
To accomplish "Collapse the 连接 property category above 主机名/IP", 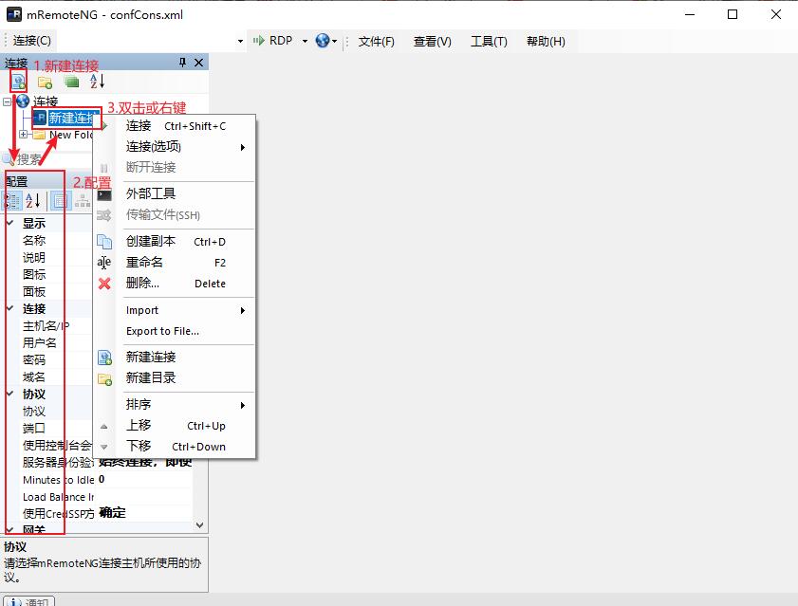I will click(x=9, y=308).
